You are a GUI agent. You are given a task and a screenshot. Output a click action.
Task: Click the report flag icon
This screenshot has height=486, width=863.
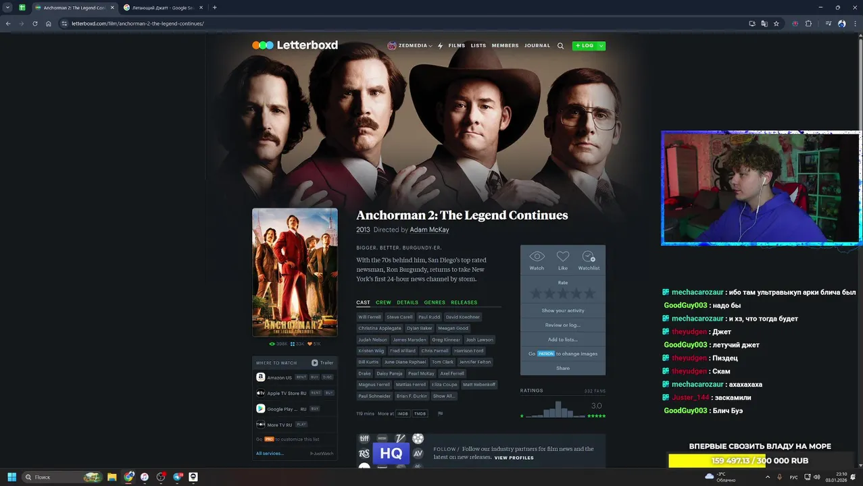[440, 414]
